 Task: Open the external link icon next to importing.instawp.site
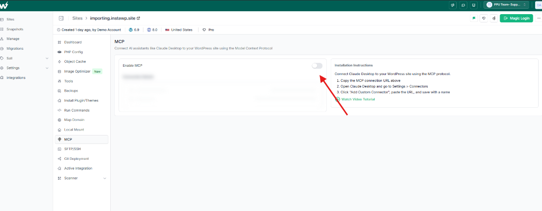(138, 18)
